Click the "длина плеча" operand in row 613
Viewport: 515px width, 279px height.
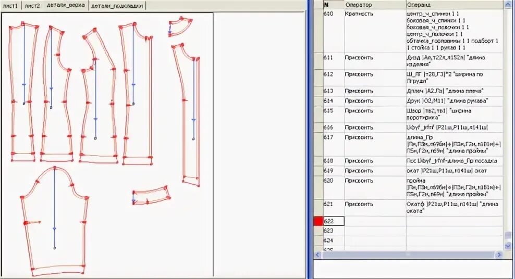454,91
